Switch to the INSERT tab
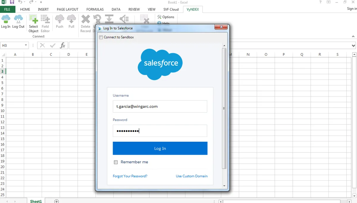357x203 pixels. click(x=43, y=9)
